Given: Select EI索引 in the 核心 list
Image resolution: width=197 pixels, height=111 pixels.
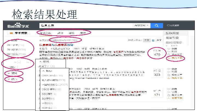Looking at the screenshot, I should [x=47, y=103].
